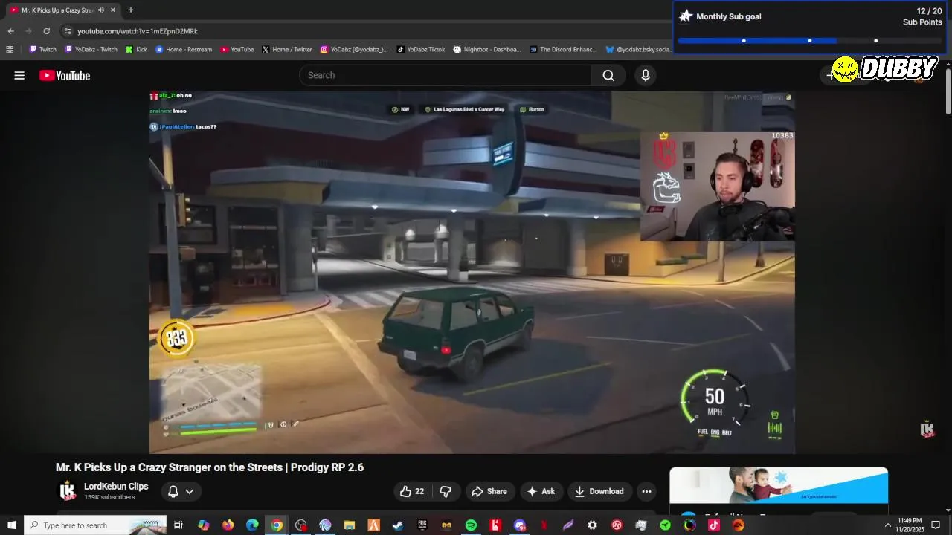Open the more actions three-dot menu
952x535 pixels.
point(646,491)
